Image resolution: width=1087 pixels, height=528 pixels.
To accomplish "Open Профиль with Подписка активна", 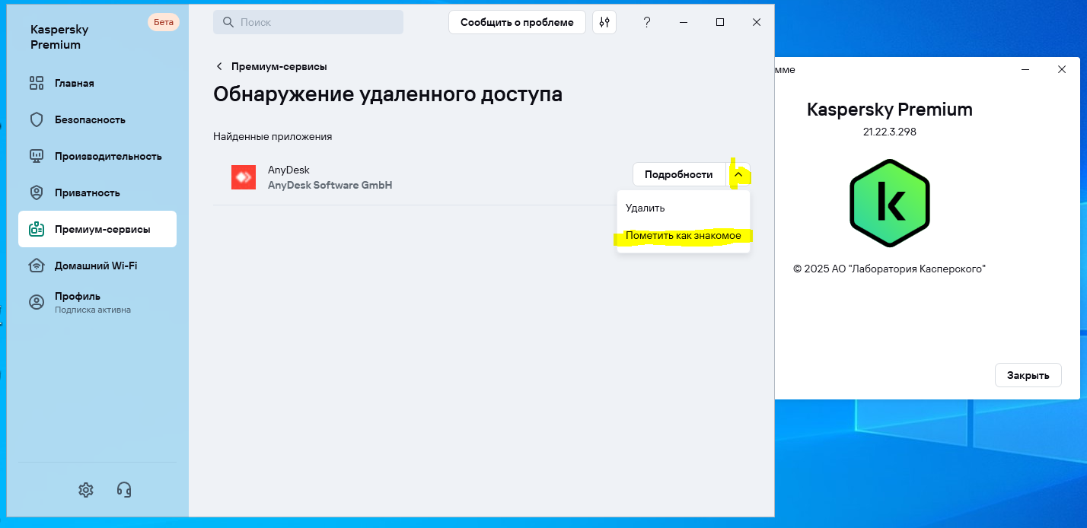I will [97, 302].
